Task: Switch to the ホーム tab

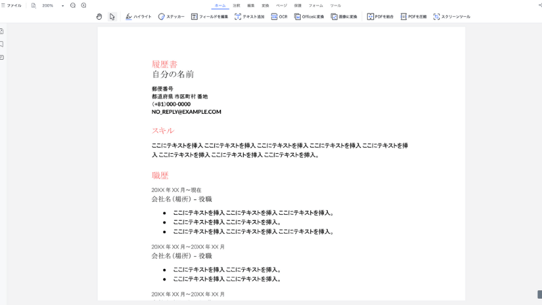Action: click(x=220, y=5)
